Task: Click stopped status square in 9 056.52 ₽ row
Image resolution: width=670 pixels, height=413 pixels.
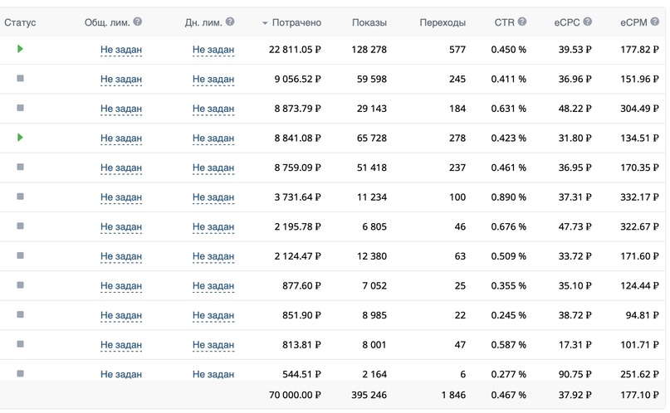Action: [x=20, y=79]
